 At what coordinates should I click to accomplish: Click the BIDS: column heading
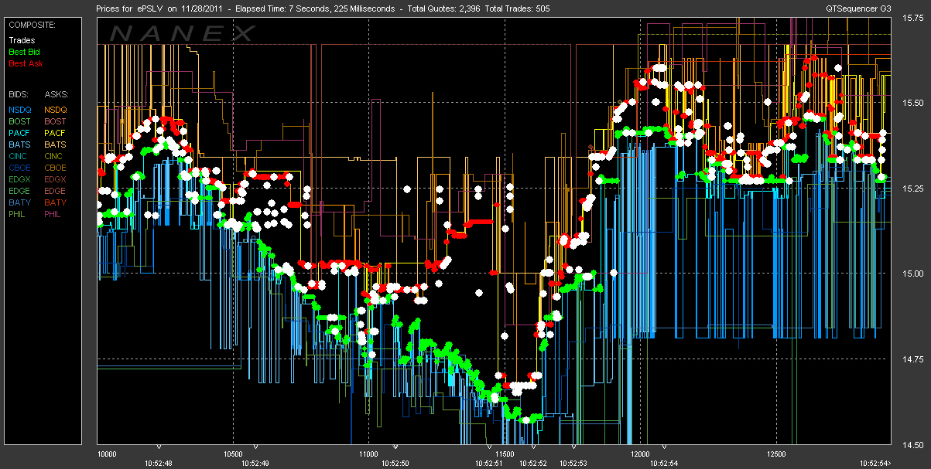click(19, 93)
